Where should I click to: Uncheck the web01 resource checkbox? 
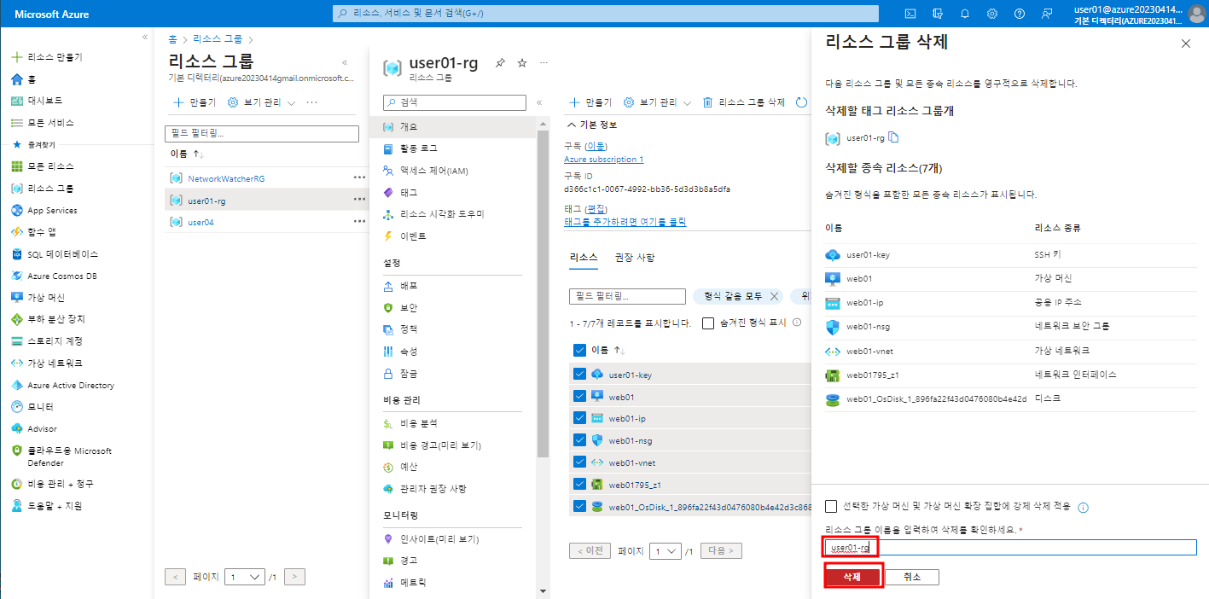580,396
